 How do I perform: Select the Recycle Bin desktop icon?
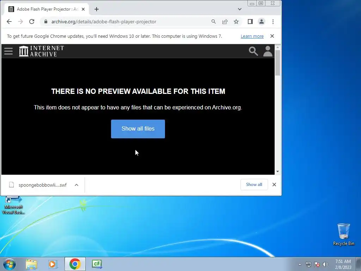[343, 234]
